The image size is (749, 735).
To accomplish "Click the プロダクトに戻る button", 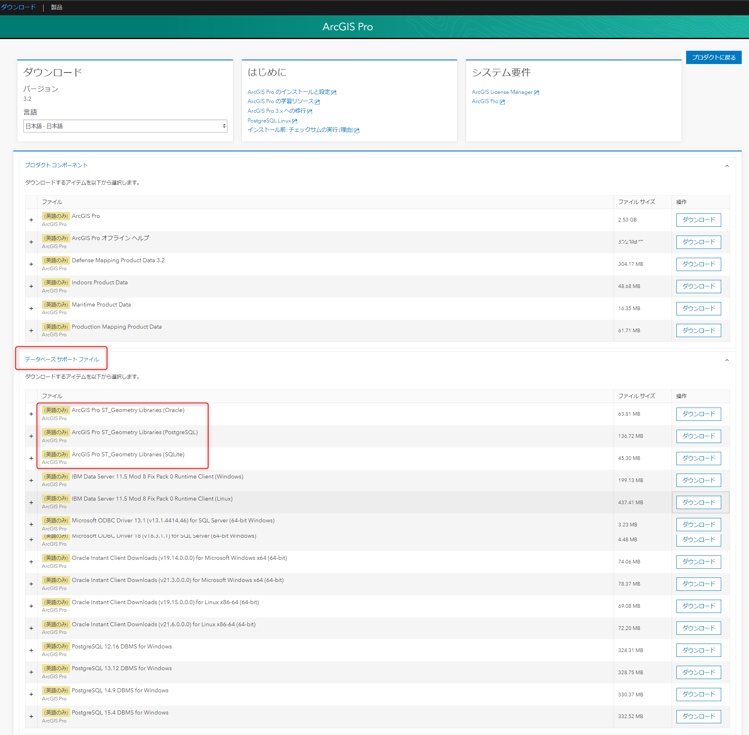I will 714,57.
